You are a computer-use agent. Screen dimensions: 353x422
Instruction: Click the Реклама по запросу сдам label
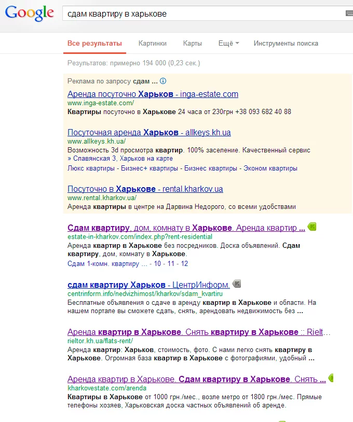[x=112, y=81]
